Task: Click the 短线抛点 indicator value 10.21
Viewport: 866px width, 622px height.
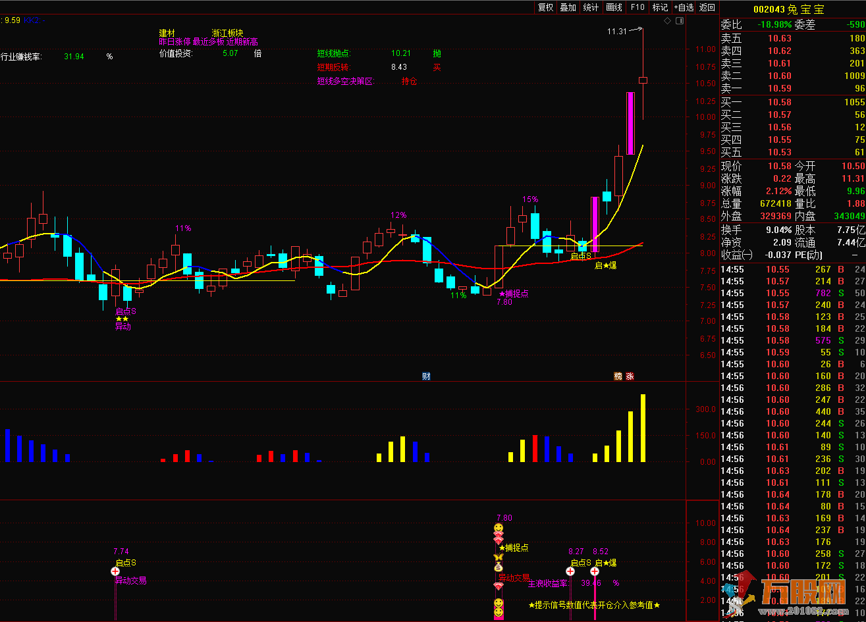Action: [x=400, y=53]
